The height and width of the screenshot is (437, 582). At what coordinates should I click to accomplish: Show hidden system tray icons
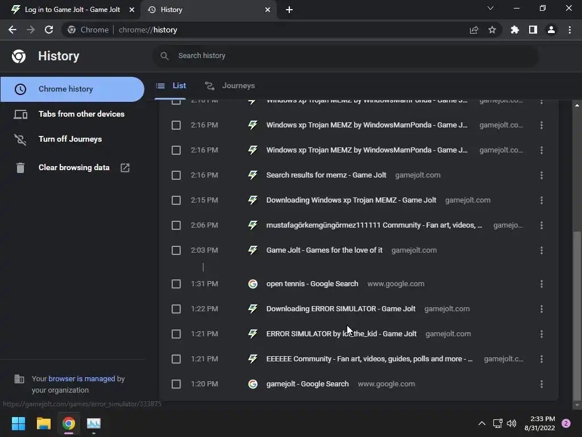coord(482,423)
